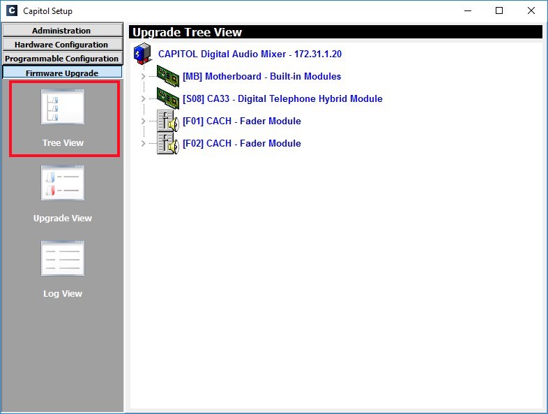Open the Log View icon
Screen dimensions: 548x414
coord(63,258)
